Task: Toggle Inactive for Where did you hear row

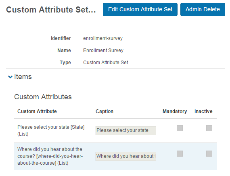Action: (x=209, y=153)
